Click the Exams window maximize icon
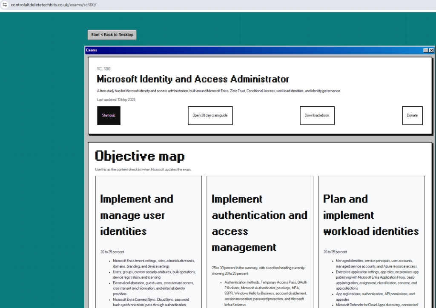This screenshot has height=308, width=436. pyautogui.click(x=426, y=50)
